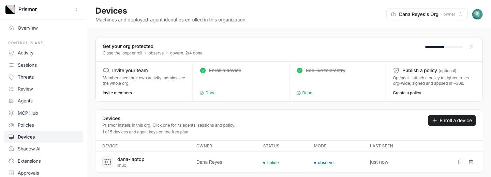This screenshot has height=177, width=491.
Task: Click the Enroll a device button
Action: tap(452, 120)
